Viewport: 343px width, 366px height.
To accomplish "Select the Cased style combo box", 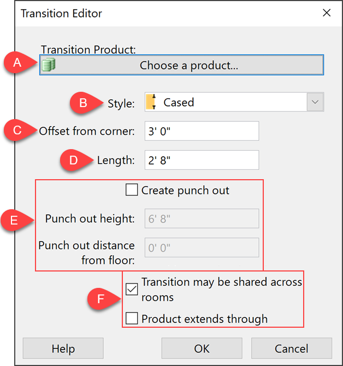I will click(234, 102).
